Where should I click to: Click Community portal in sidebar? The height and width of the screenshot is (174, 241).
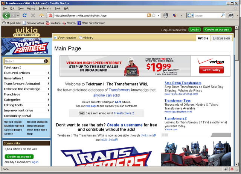coord(17,116)
